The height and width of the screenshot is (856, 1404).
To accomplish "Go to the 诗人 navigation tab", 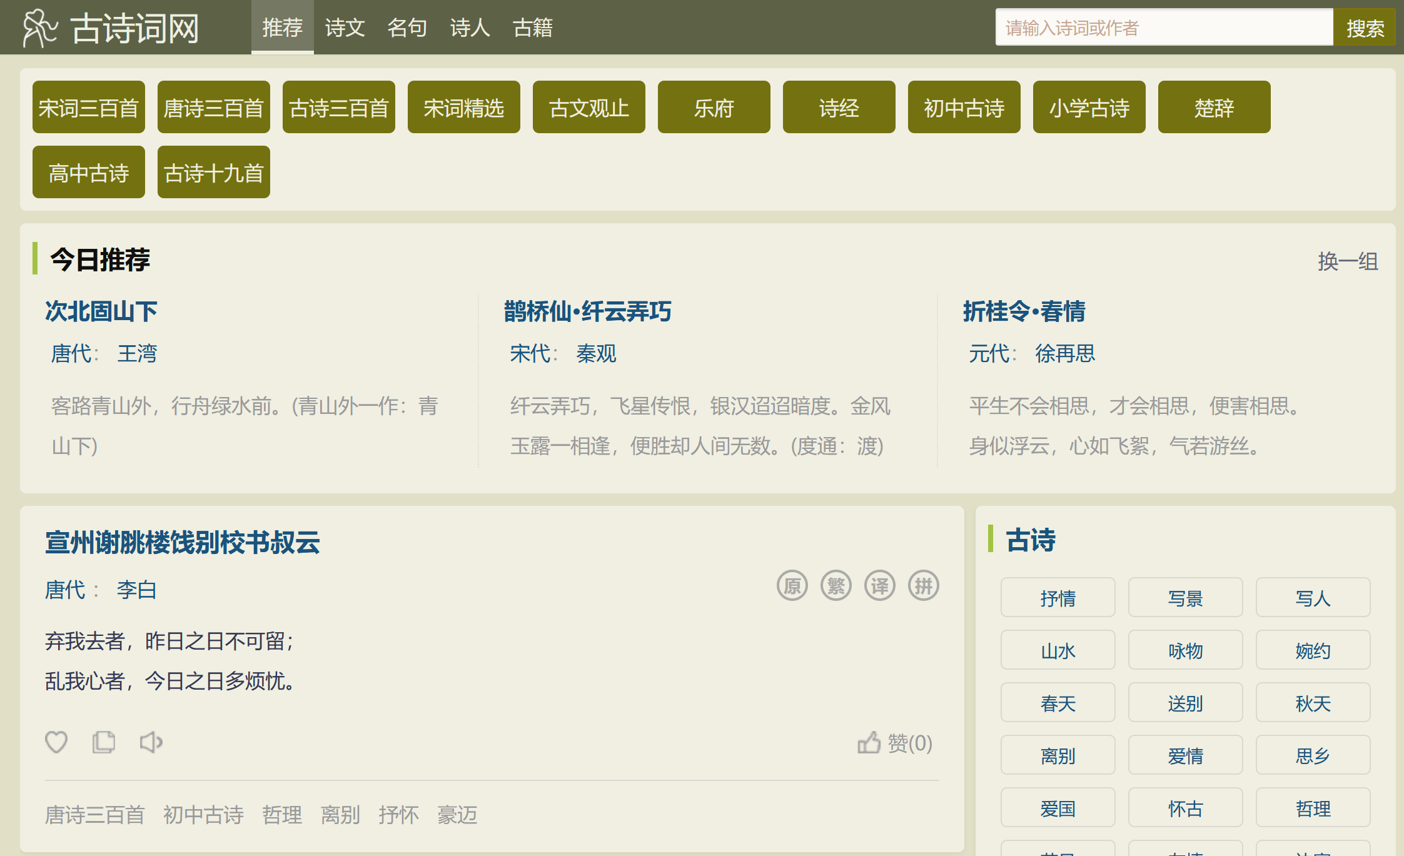I will (x=470, y=28).
